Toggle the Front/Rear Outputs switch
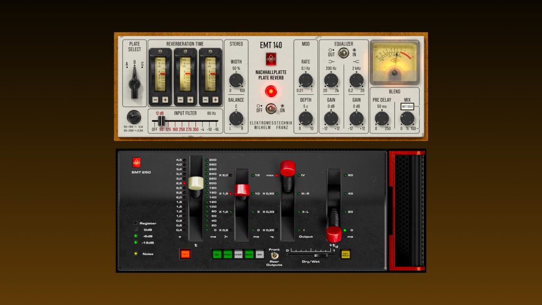This screenshot has width=542, height=305. (274, 256)
